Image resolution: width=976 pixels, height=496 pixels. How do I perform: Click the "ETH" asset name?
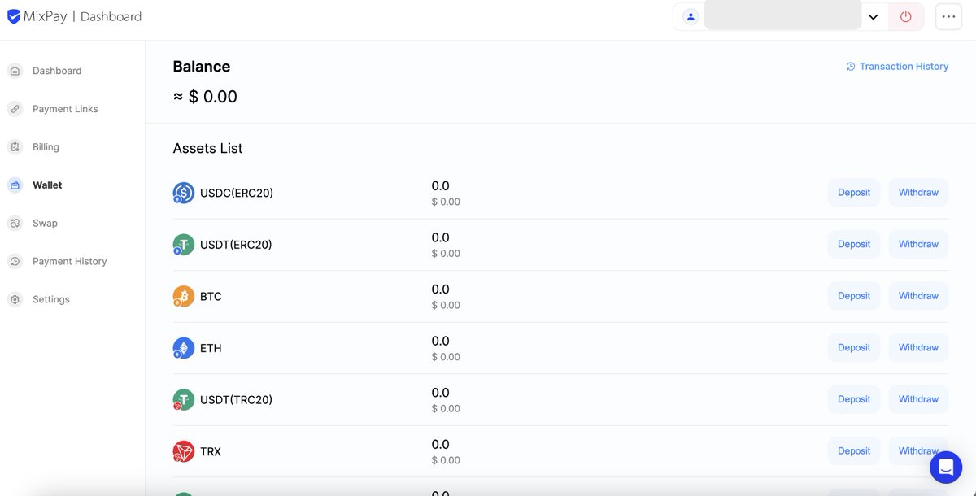click(x=211, y=348)
